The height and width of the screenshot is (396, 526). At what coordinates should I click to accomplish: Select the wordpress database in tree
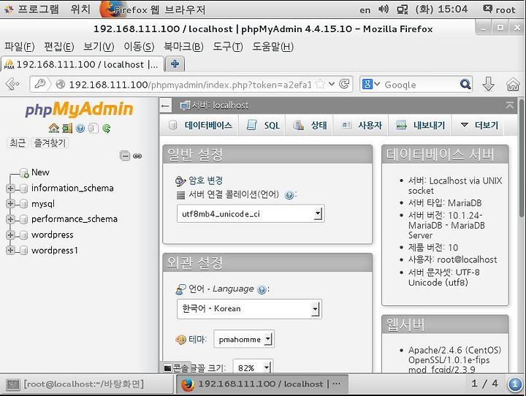tap(53, 235)
